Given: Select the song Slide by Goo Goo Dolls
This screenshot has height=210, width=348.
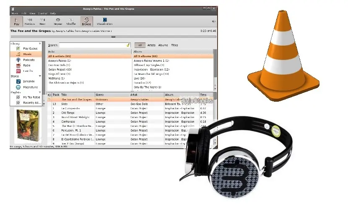Looking at the screenshot, I should (130, 104).
